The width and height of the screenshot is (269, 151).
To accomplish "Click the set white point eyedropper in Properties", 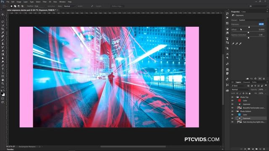I will click(x=240, y=44).
